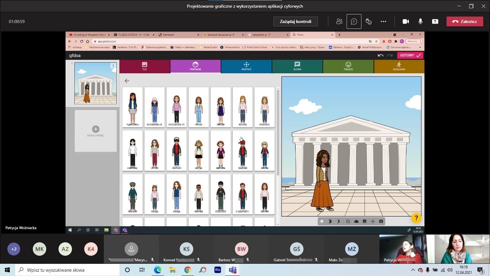Switch to the SKUPIAĆ tab
Viewport: 490px width, 276px height.
tap(246, 66)
